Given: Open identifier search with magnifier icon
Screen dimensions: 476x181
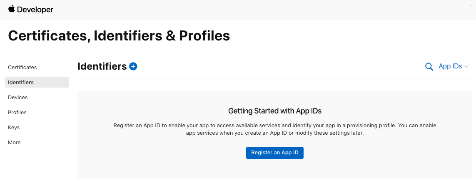Looking at the screenshot, I should pos(429,67).
